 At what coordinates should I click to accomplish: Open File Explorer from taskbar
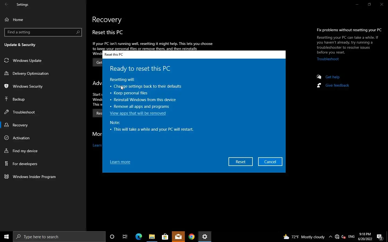click(152, 237)
